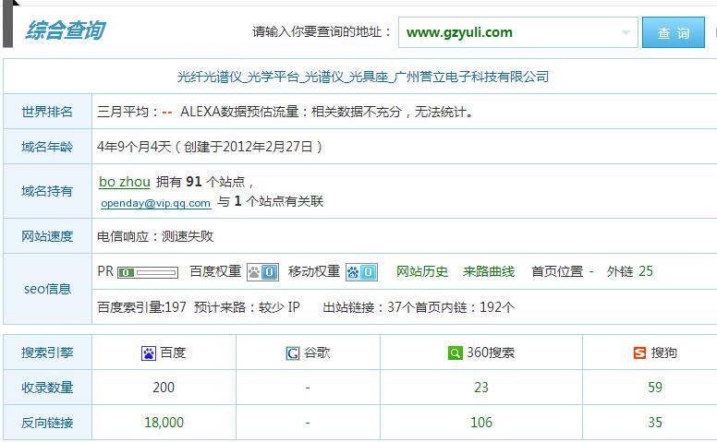Open the 网站历史 link

click(x=422, y=271)
